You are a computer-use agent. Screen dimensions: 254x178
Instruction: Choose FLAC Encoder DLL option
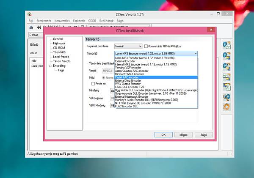coord(156,106)
